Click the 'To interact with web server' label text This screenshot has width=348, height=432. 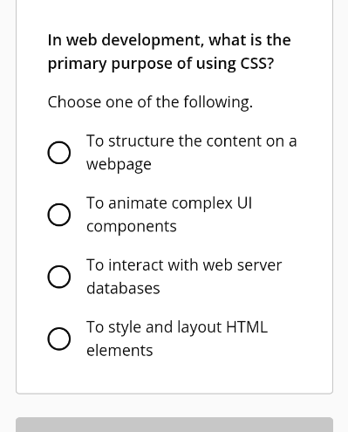tap(184, 265)
